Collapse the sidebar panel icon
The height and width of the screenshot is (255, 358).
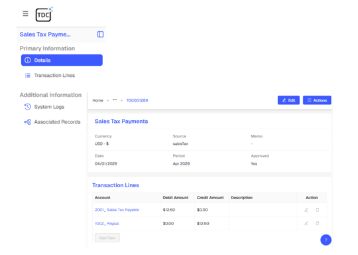pos(100,35)
